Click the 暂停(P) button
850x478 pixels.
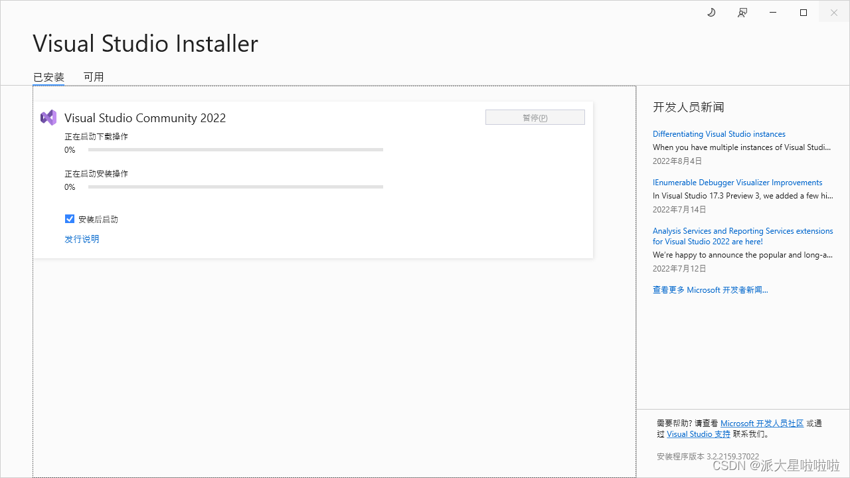pos(535,118)
